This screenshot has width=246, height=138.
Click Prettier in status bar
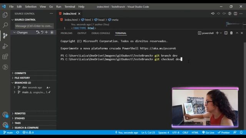tap(224, 133)
